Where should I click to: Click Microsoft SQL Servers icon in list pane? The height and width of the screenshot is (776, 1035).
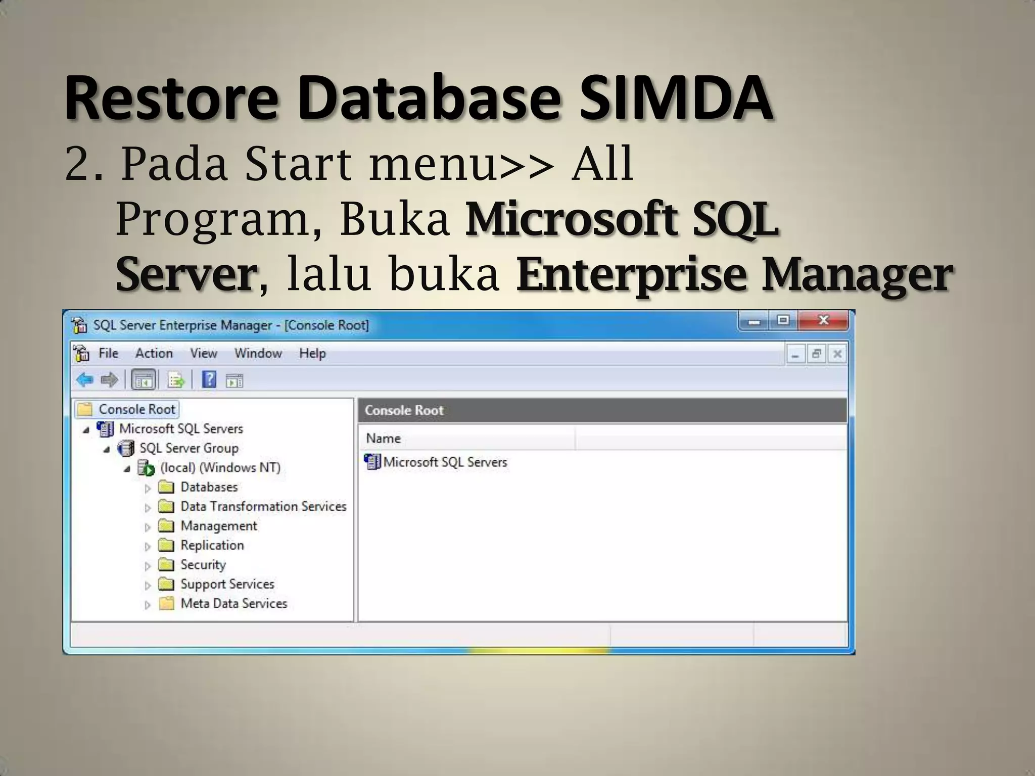[x=372, y=462]
